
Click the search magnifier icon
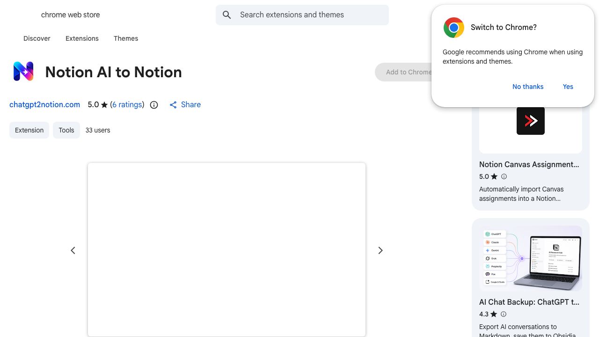coord(227,15)
